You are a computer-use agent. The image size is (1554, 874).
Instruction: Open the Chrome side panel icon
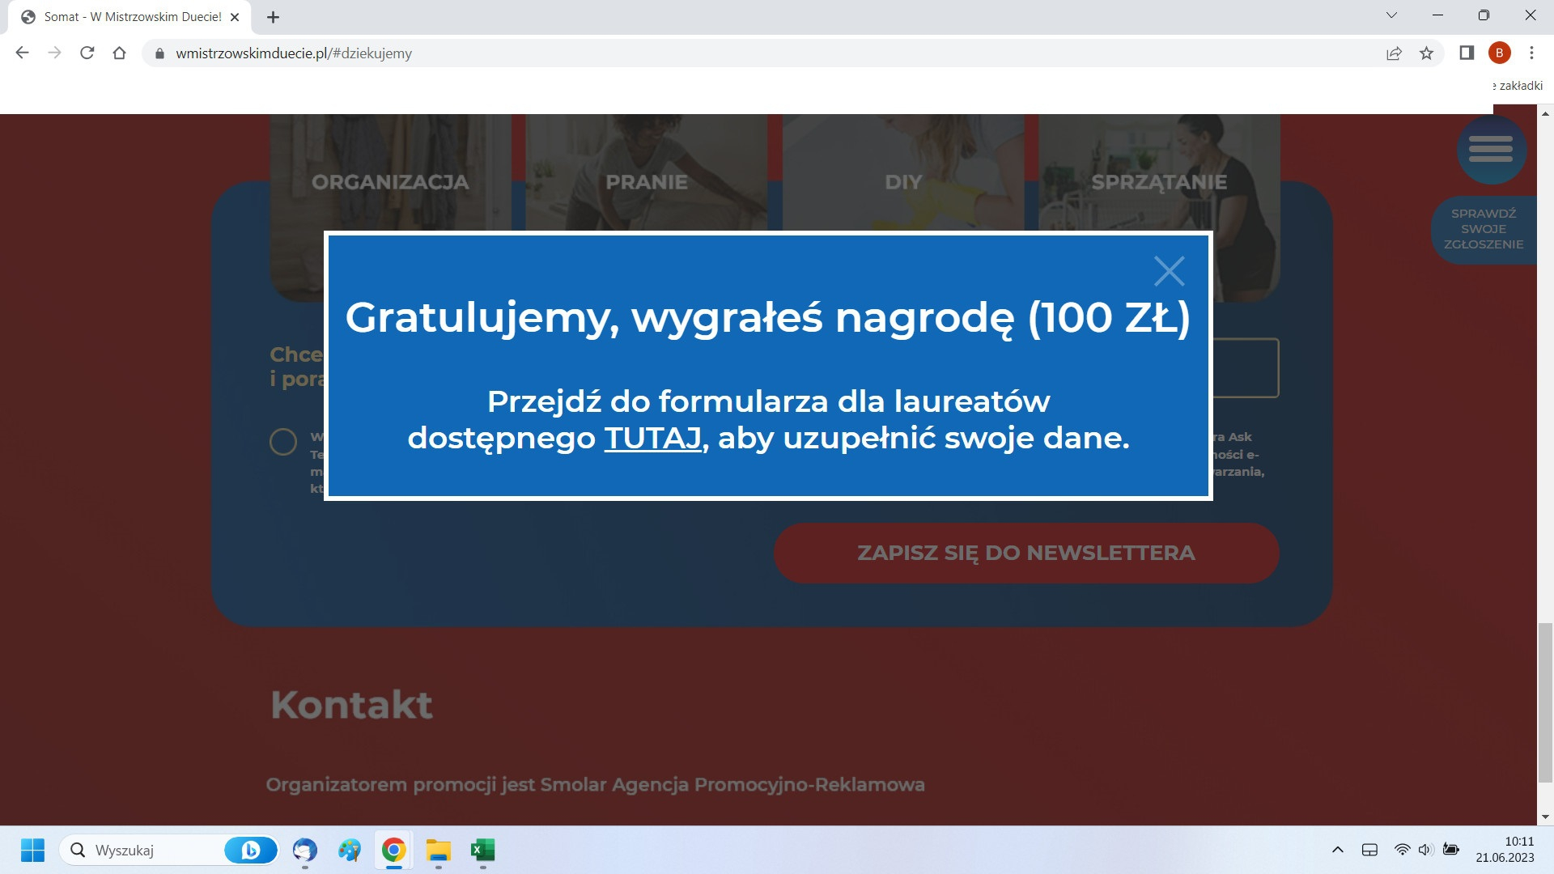[1467, 53]
